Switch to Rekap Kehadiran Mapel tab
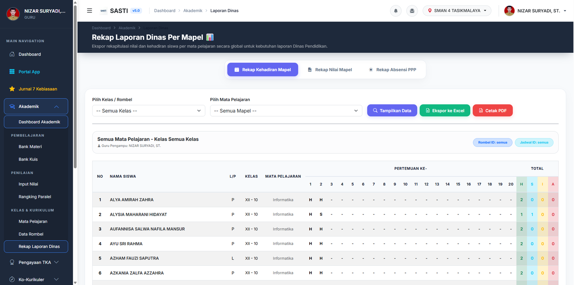This screenshot has height=285, width=574. [263, 70]
